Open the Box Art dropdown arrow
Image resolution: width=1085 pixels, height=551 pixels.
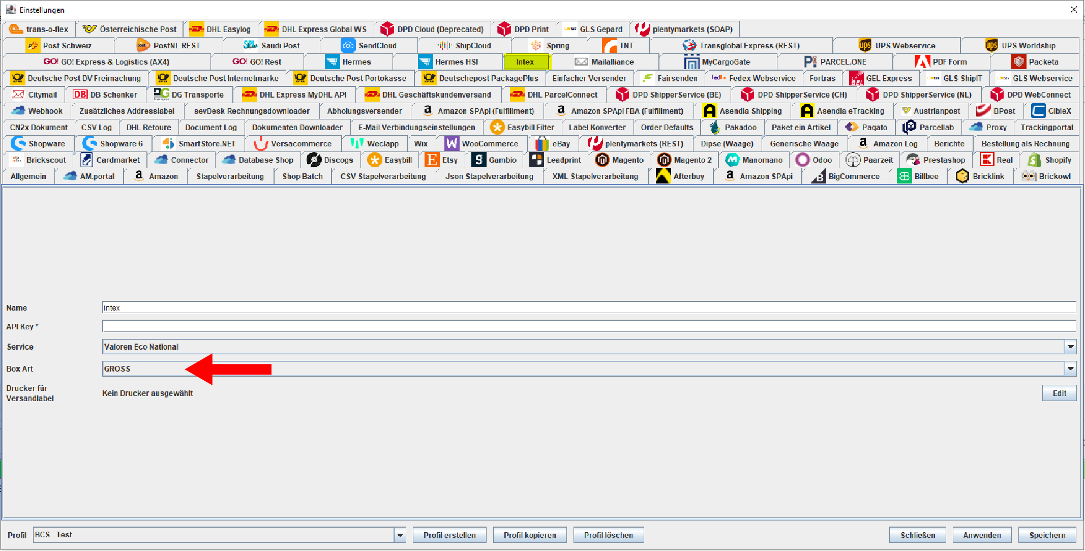click(x=1071, y=369)
